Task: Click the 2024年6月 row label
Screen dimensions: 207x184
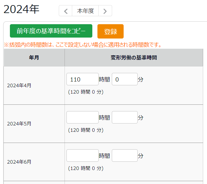Action: pos(19,162)
